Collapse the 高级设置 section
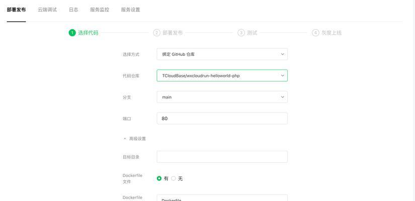The width and height of the screenshot is (415, 201). coord(134,139)
